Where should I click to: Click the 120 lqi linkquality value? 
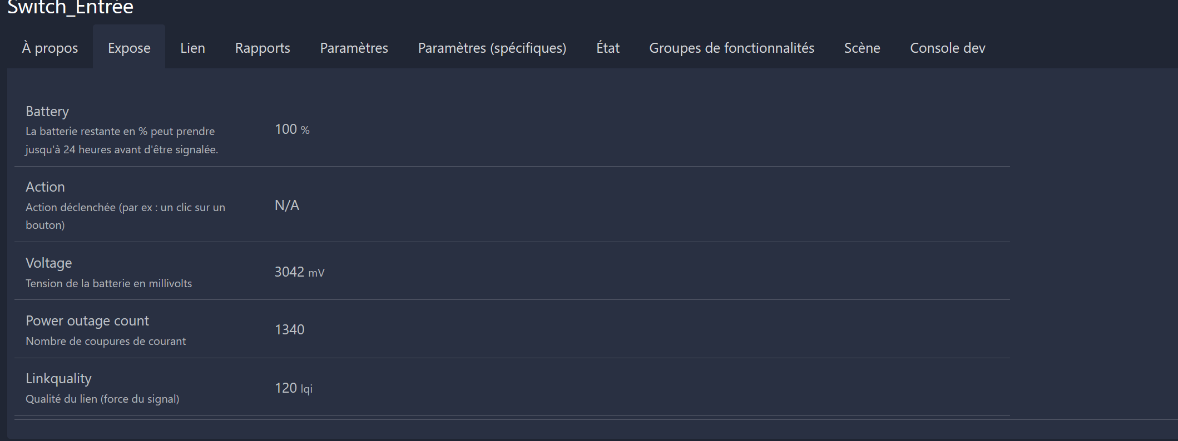point(294,388)
